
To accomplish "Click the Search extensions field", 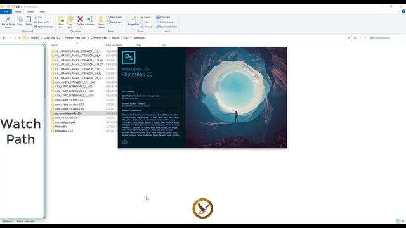I will pos(382,38).
